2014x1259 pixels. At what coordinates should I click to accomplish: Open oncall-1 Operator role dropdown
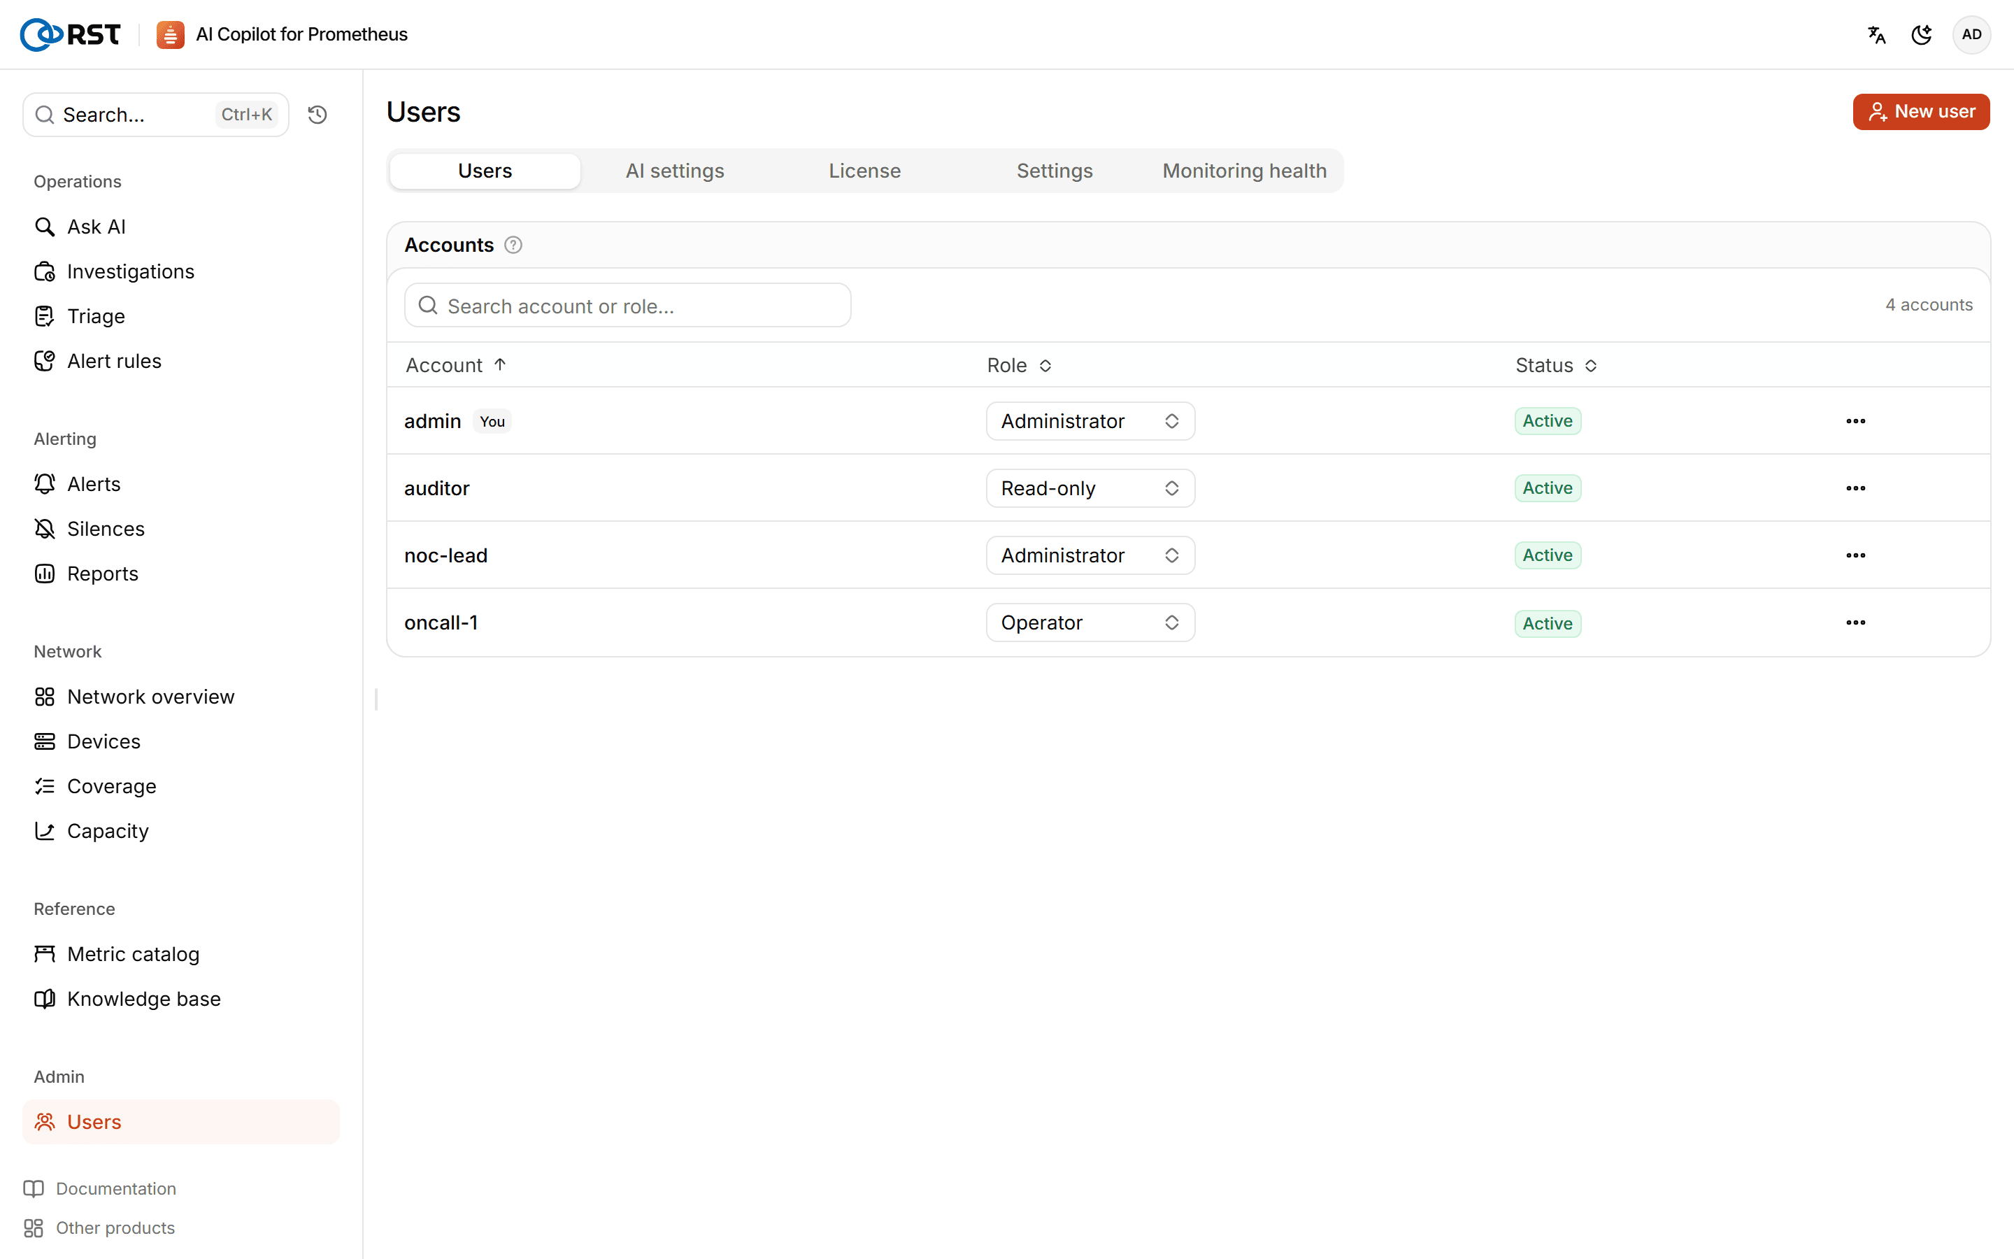(x=1090, y=623)
